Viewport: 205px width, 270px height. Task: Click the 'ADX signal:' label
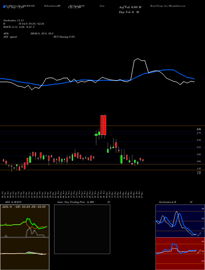[10, 37]
